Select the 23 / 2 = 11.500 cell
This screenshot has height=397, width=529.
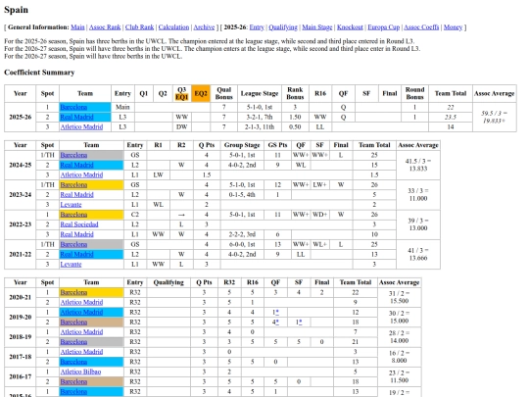pyautogui.click(x=399, y=376)
